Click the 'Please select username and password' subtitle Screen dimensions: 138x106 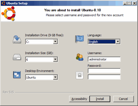[x=85, y=15]
